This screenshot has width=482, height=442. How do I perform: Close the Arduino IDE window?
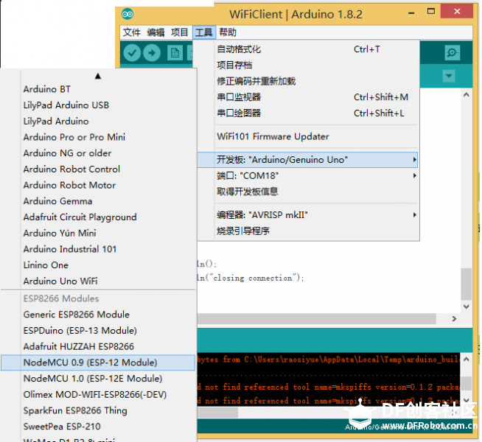[457, 11]
